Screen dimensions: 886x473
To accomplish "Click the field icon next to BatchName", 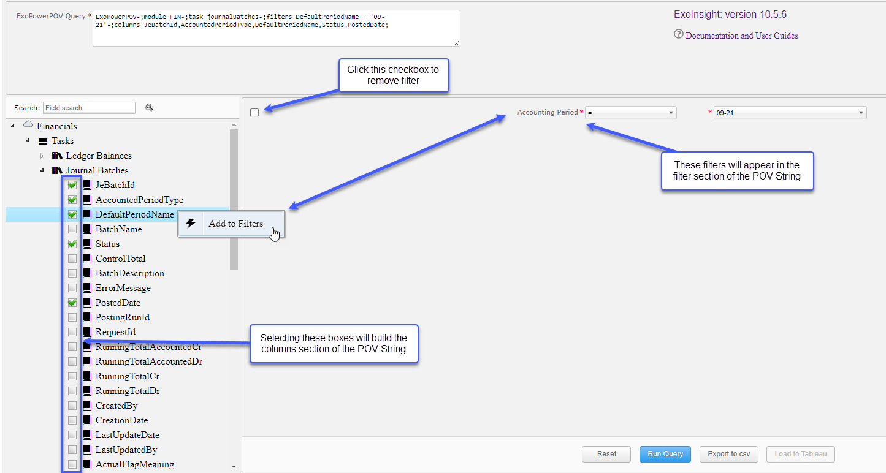I will tap(87, 229).
